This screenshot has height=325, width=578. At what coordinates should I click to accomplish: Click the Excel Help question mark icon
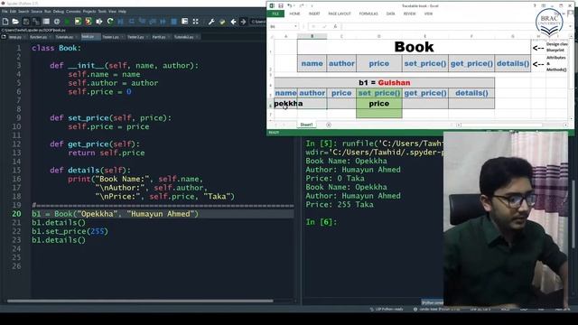point(535,6)
